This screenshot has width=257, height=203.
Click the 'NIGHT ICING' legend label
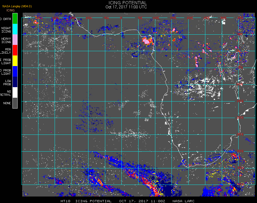(x=6, y=30)
